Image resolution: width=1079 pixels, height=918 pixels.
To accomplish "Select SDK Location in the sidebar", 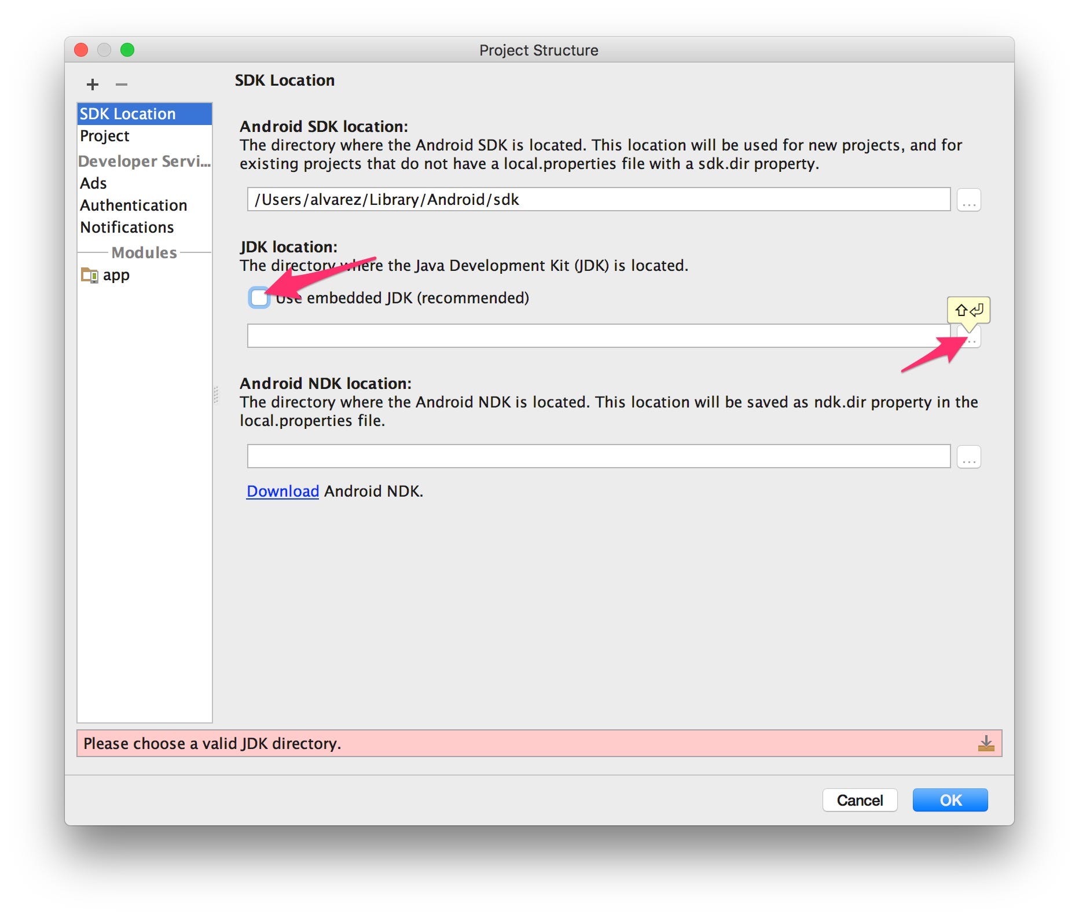I will pyautogui.click(x=127, y=113).
